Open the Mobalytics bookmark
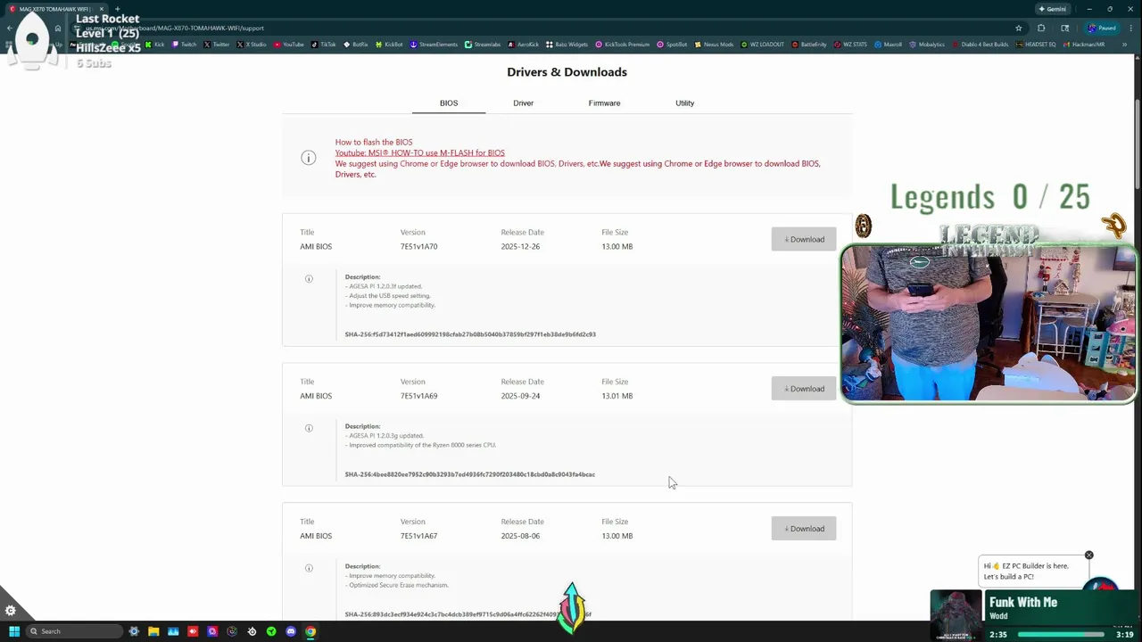The width and height of the screenshot is (1142, 642). click(926, 44)
